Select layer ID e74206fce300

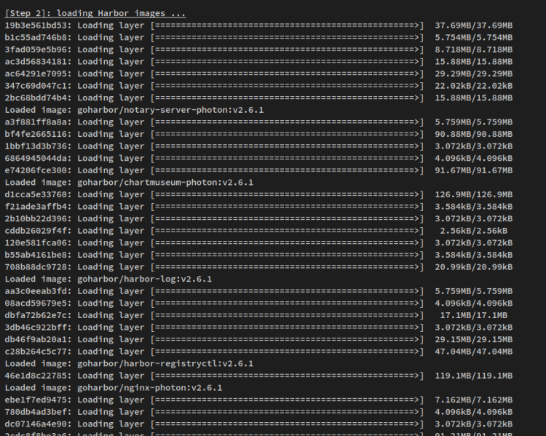point(36,170)
